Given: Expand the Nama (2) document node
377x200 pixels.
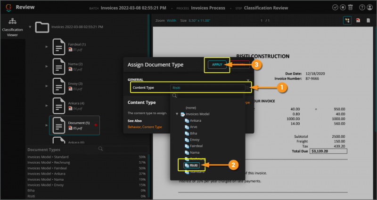Looking at the screenshot, I should [x=47, y=67].
